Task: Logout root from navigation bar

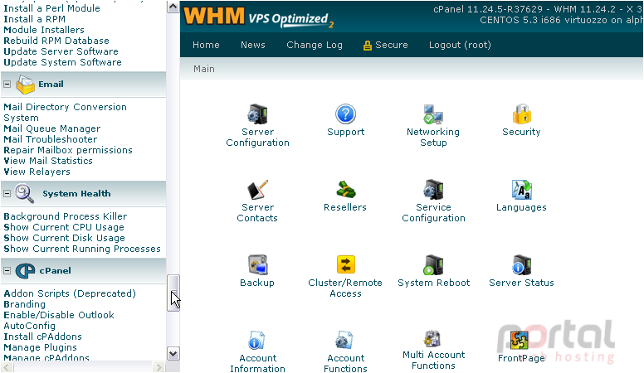Action: coord(460,45)
